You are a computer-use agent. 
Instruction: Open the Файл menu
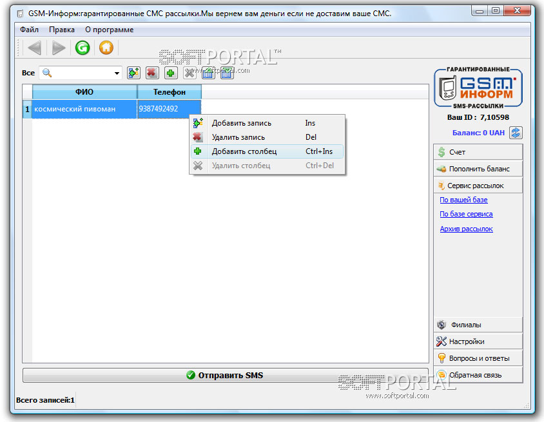29,30
